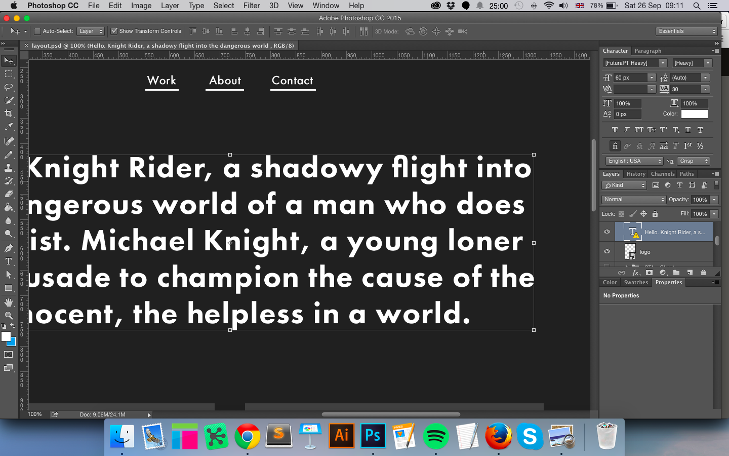Open the Layer menu

coord(170,6)
